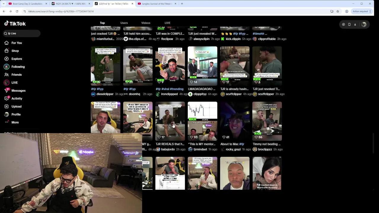Open babyjordo's profile link
Image resolution: width=379 pixels, height=213 pixels.
coord(168,149)
